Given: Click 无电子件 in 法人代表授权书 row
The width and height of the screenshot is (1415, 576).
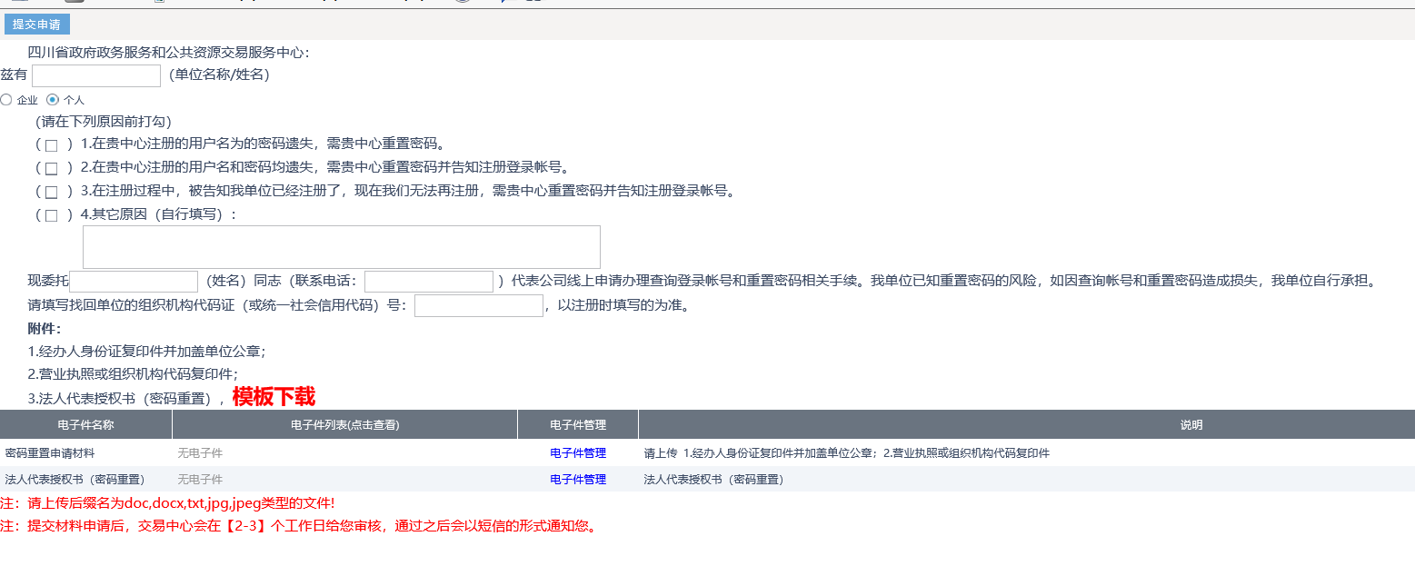Looking at the screenshot, I should pyautogui.click(x=200, y=480).
